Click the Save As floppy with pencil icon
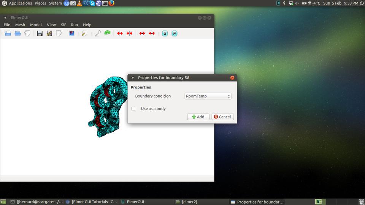The width and height of the screenshot is (365, 205). click(49, 33)
